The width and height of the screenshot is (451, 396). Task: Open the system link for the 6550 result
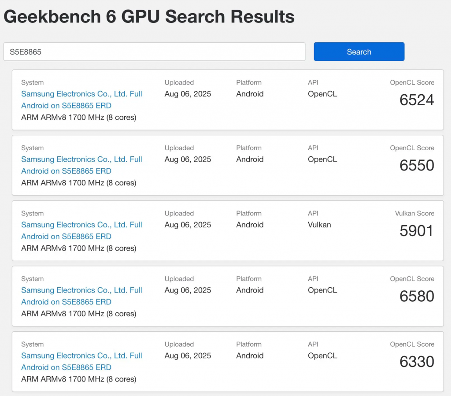pyautogui.click(x=81, y=165)
